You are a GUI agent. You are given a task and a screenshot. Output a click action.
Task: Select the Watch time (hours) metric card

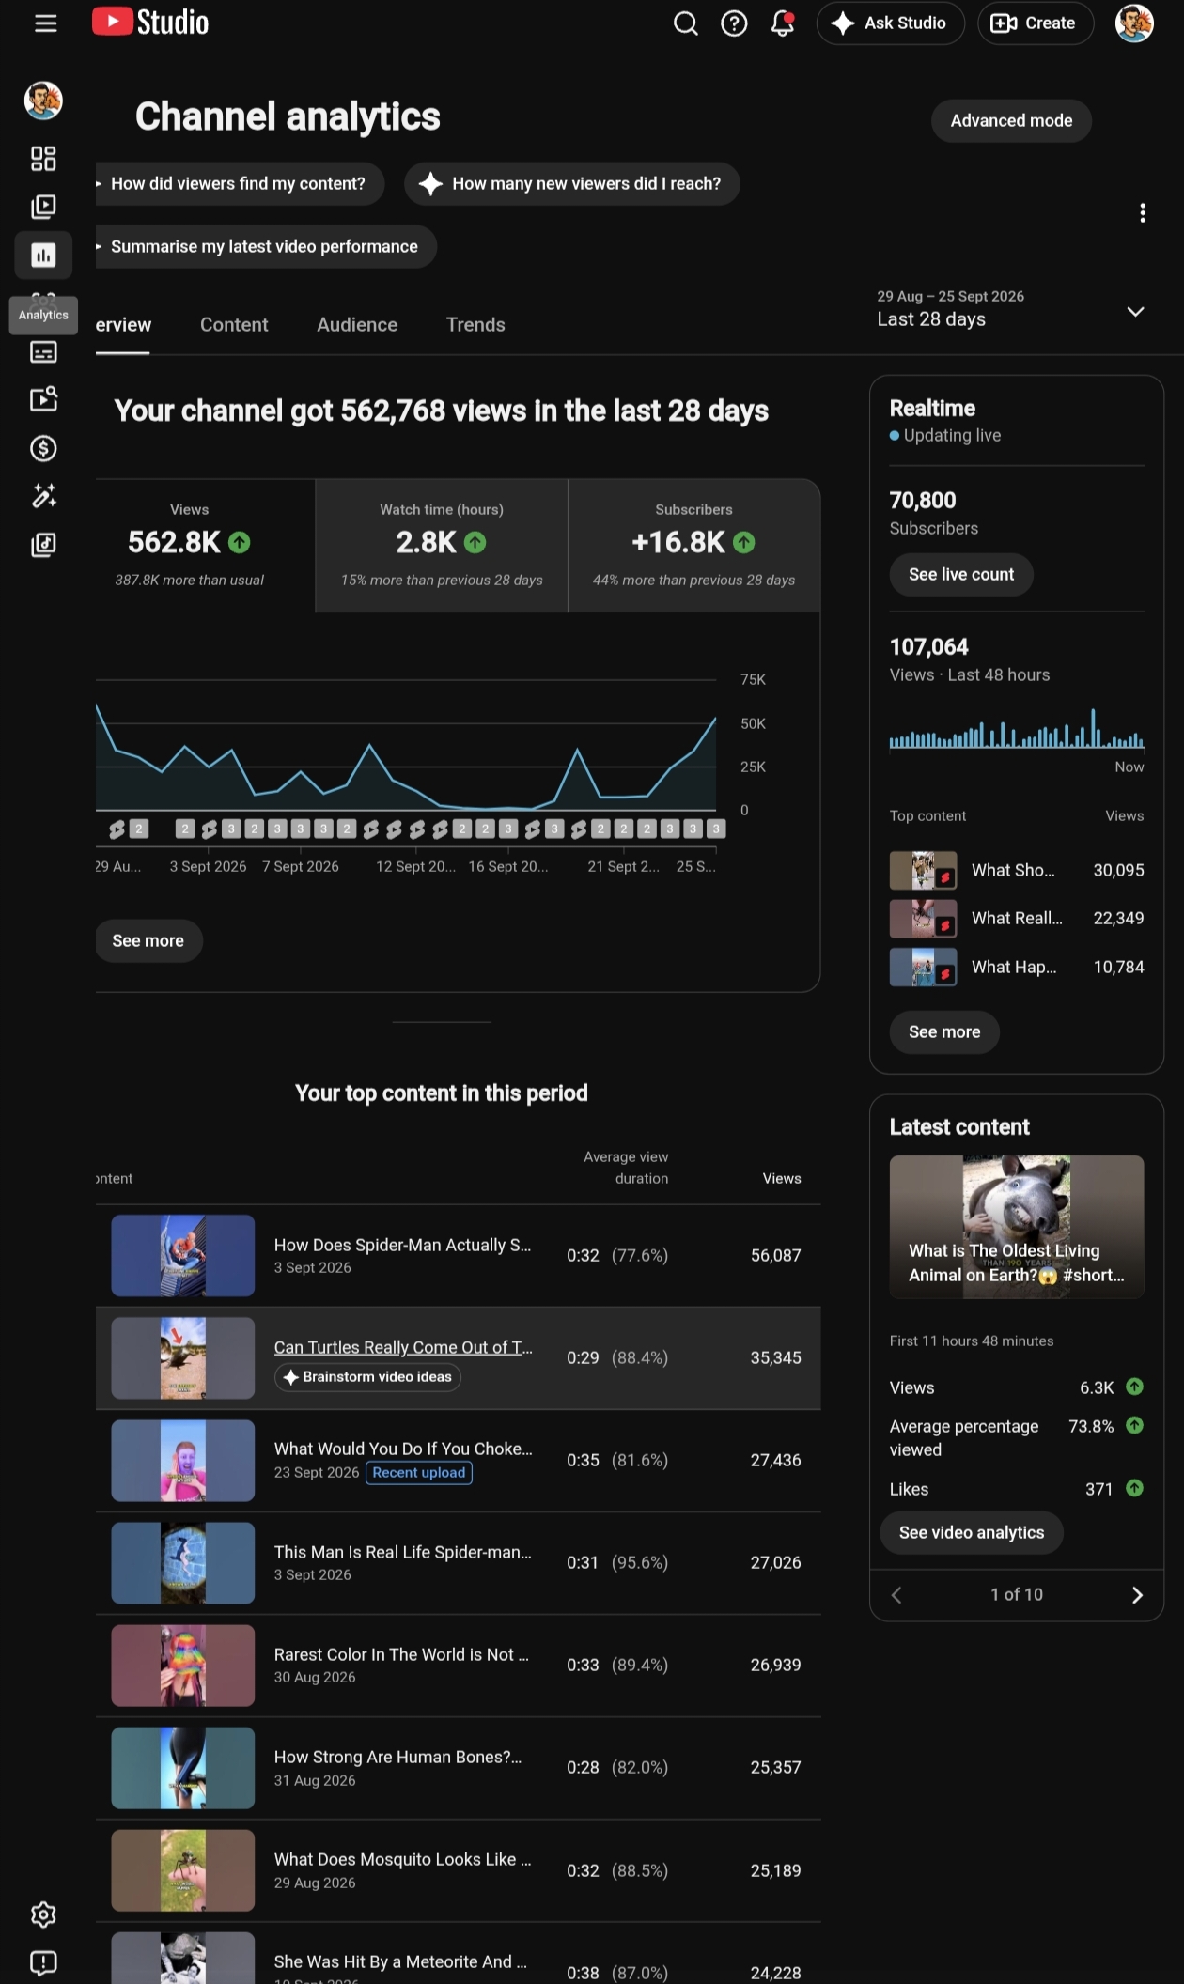pos(442,546)
